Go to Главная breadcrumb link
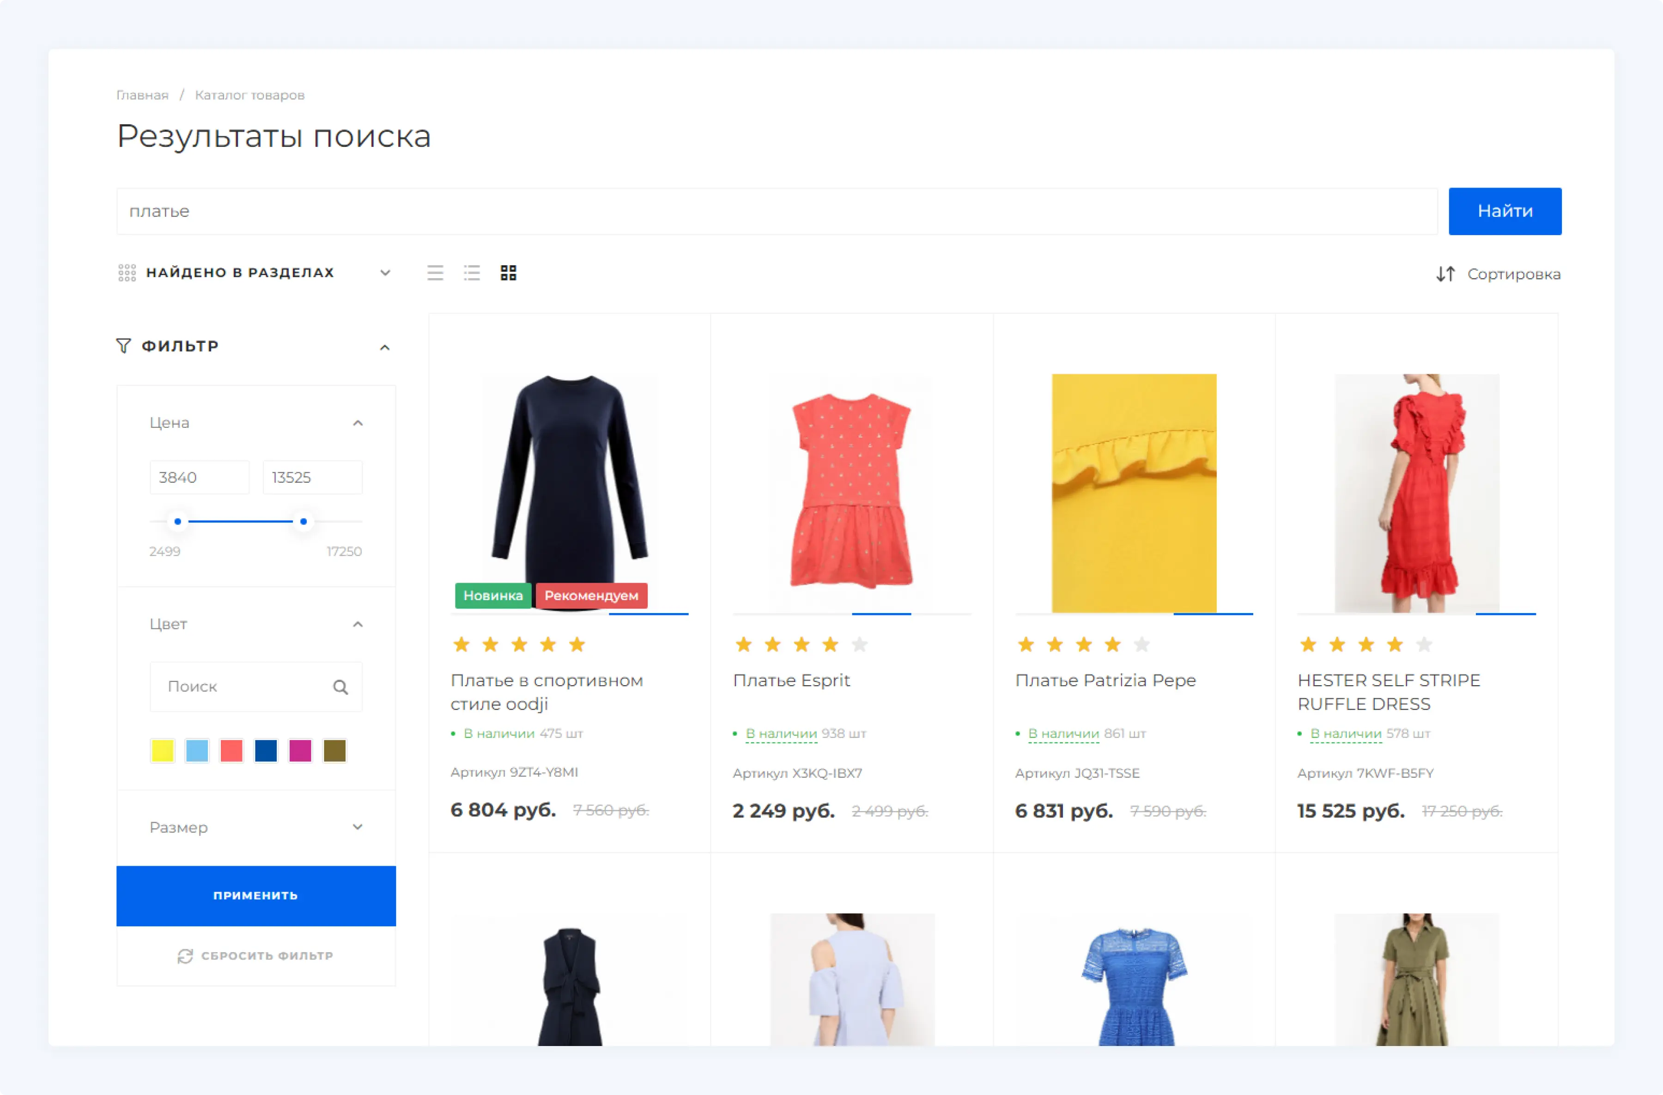 (143, 95)
